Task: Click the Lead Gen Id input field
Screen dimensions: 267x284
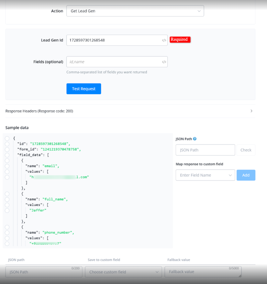Action: (113, 40)
